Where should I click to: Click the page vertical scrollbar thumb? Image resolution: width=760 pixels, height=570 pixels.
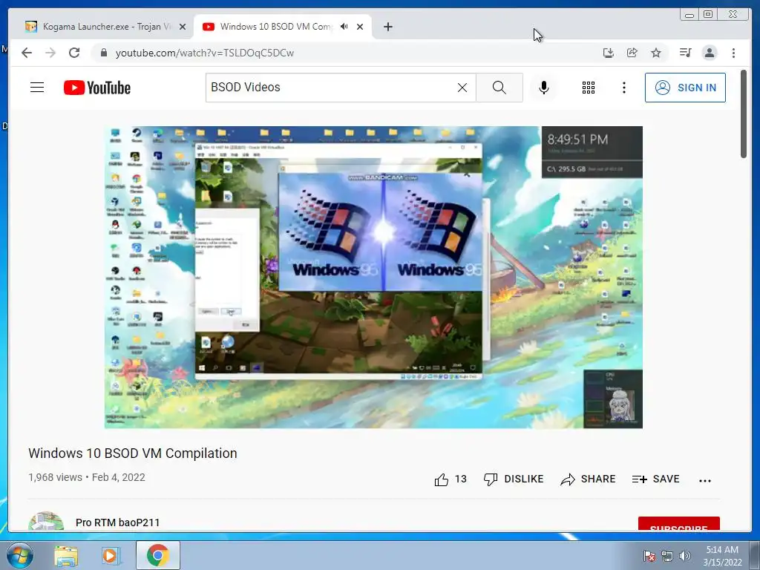pyautogui.click(x=744, y=114)
